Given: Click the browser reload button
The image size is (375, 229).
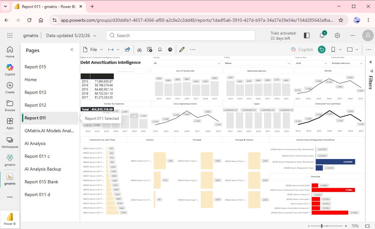Looking at the screenshot, I should tap(29, 20).
